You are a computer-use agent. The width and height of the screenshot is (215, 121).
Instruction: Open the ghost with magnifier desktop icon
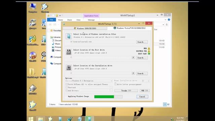(45, 7)
